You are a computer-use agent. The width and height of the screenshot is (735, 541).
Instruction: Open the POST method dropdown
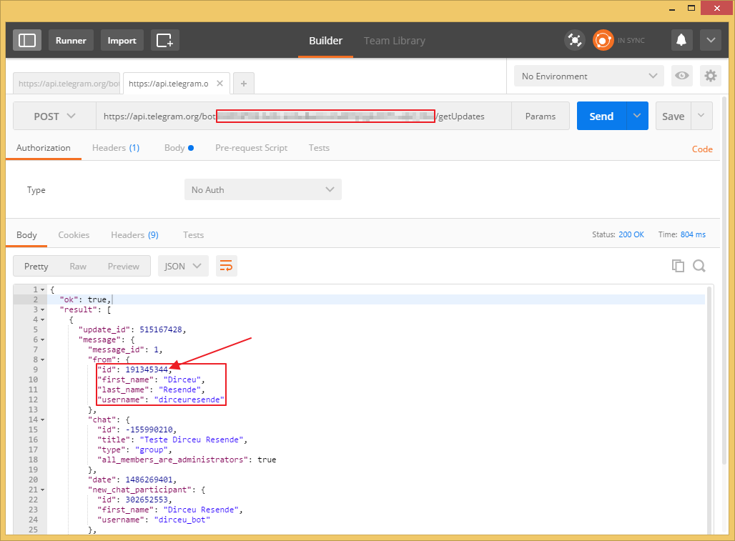(x=54, y=116)
